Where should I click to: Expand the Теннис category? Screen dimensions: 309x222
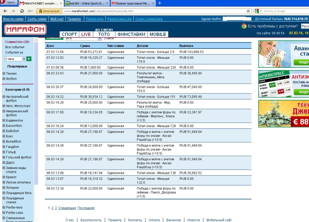point(4,73)
